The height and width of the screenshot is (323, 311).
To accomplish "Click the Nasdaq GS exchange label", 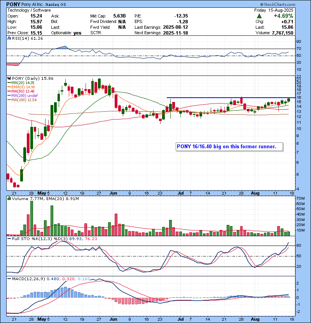I will 56,5.
